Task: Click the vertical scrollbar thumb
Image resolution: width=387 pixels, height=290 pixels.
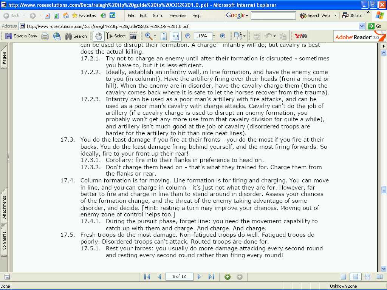Action: pyautogui.click(x=384, y=190)
